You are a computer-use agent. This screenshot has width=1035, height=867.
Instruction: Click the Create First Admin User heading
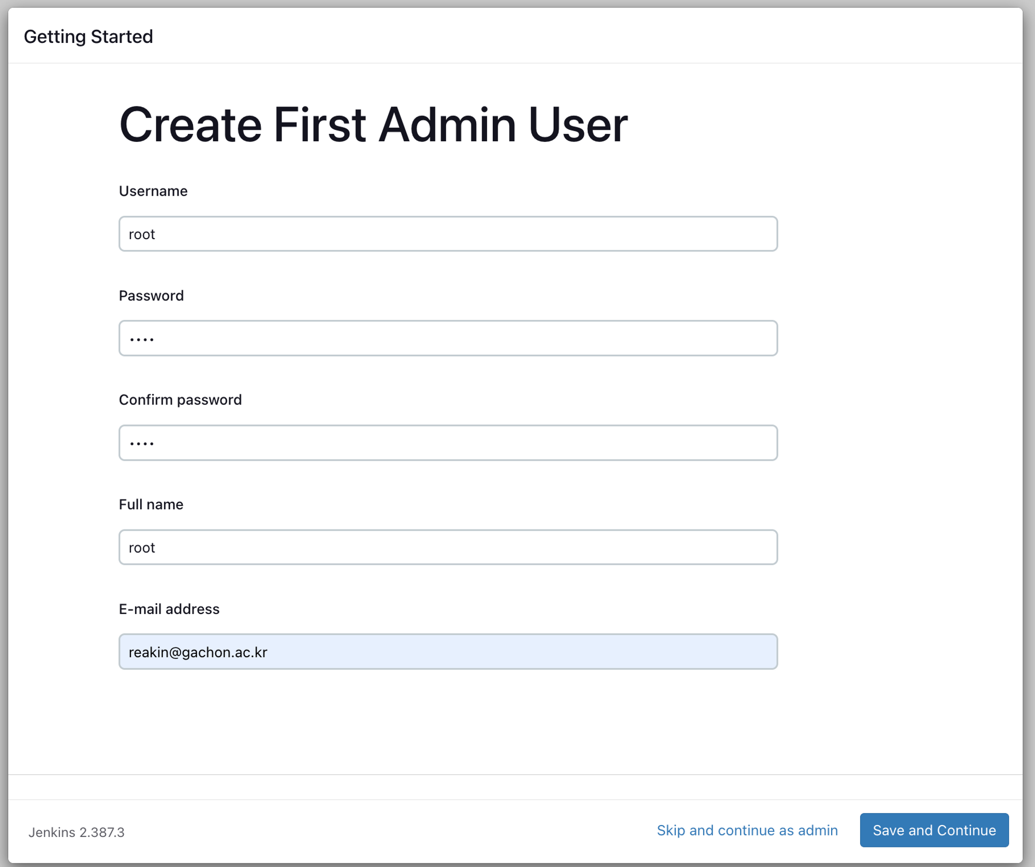pos(373,125)
